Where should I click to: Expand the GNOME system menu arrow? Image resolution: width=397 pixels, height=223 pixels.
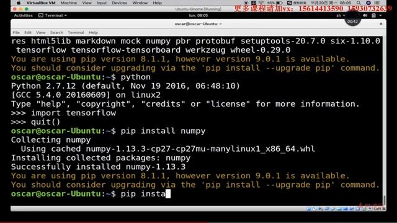[x=380, y=15]
